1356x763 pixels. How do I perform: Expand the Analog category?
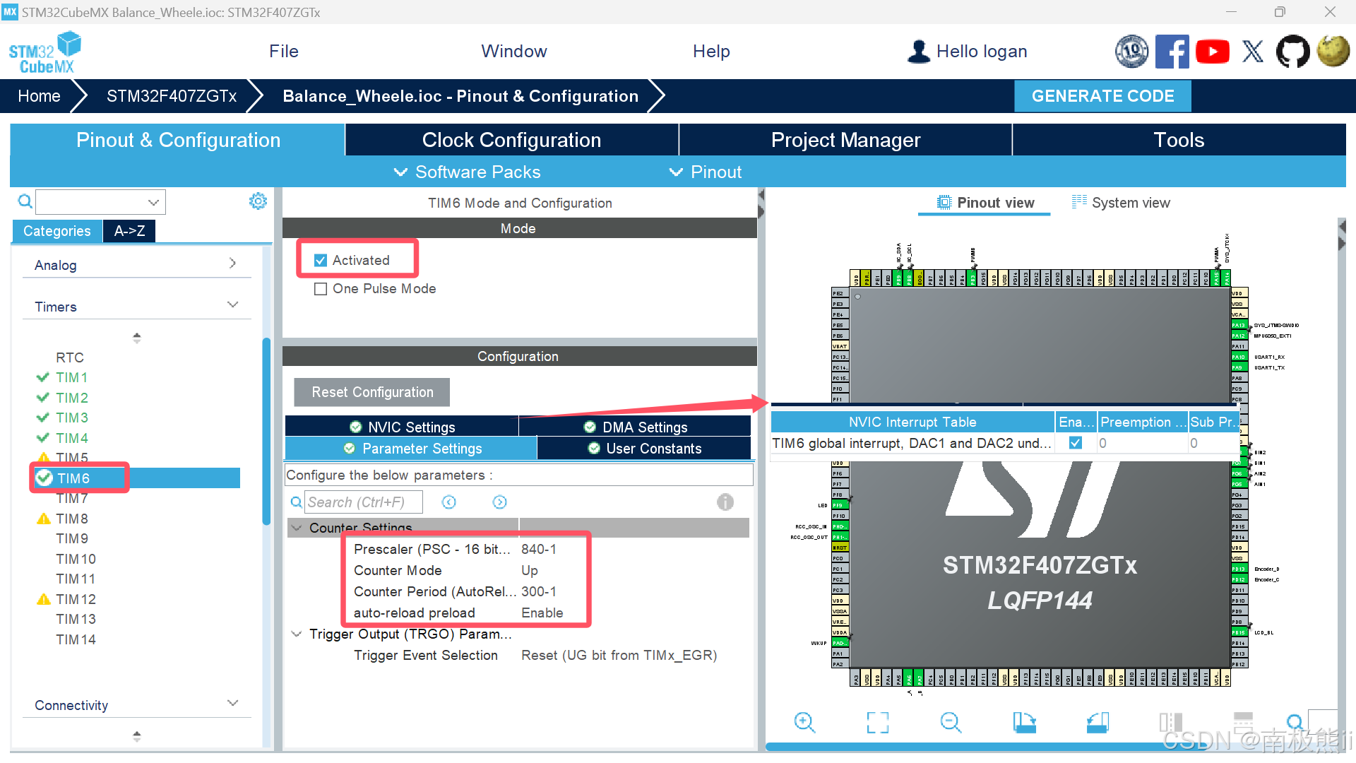[232, 264]
